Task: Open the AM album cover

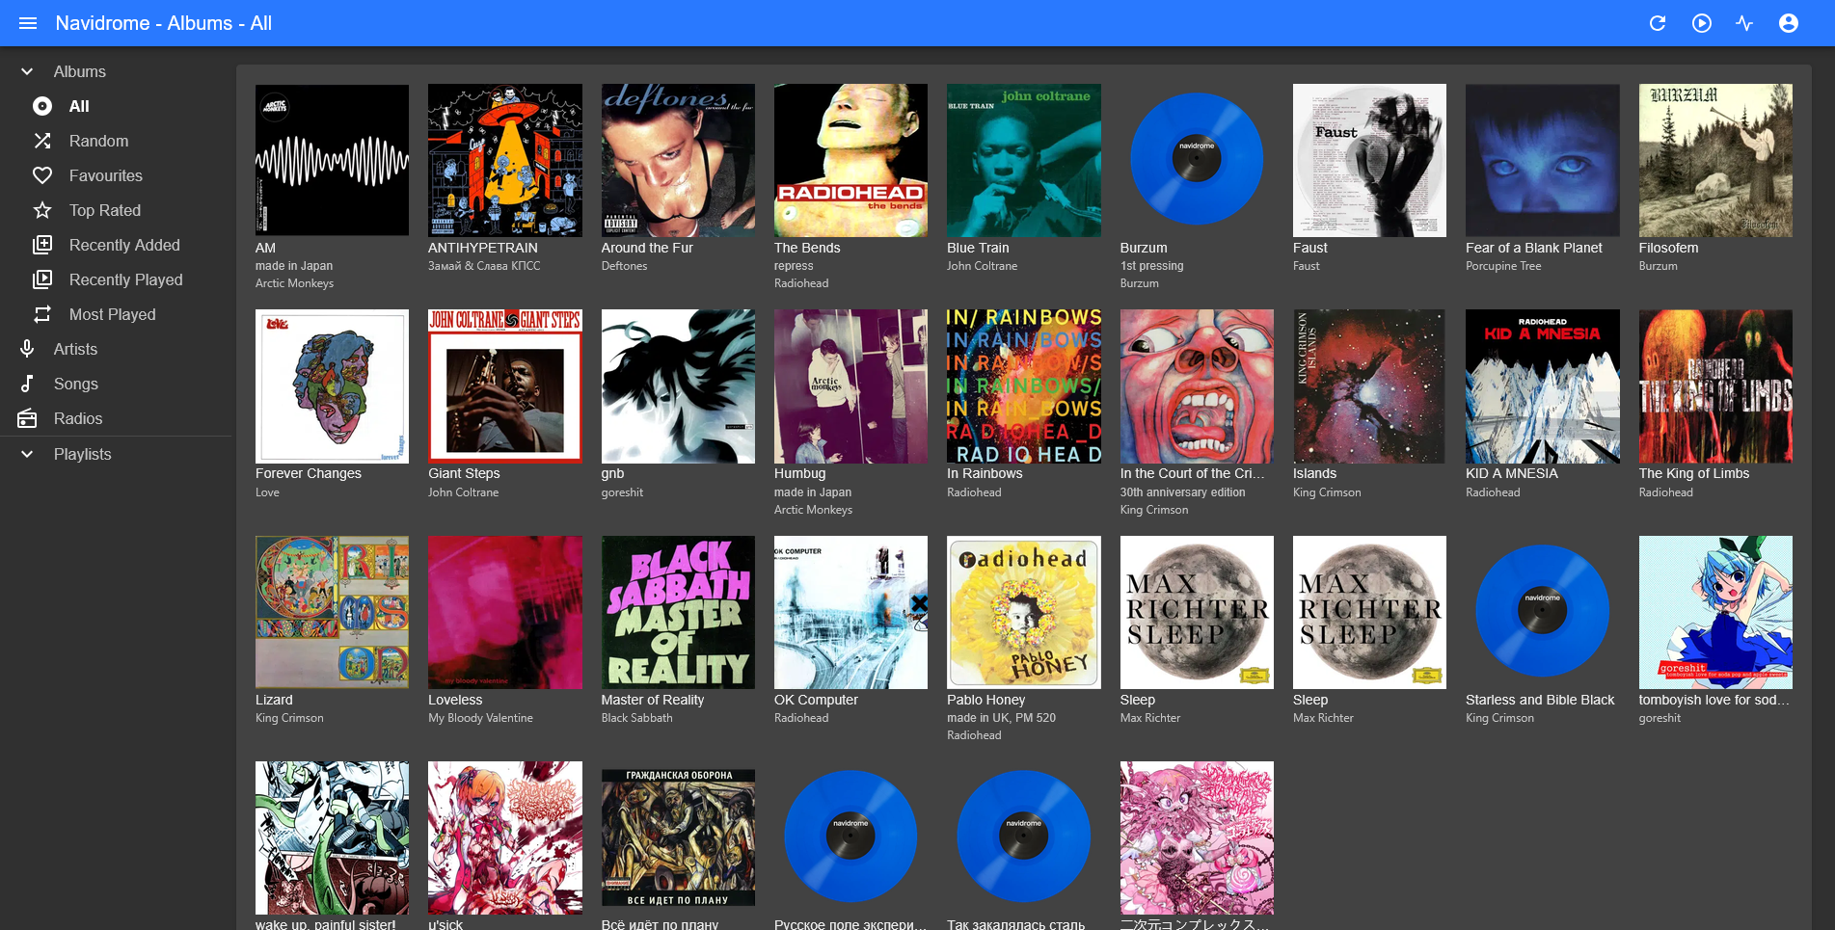Action: (x=332, y=160)
